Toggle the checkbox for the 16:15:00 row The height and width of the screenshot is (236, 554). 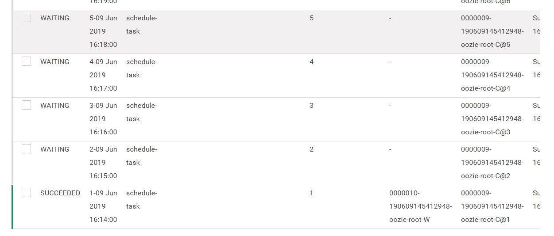[x=27, y=149]
